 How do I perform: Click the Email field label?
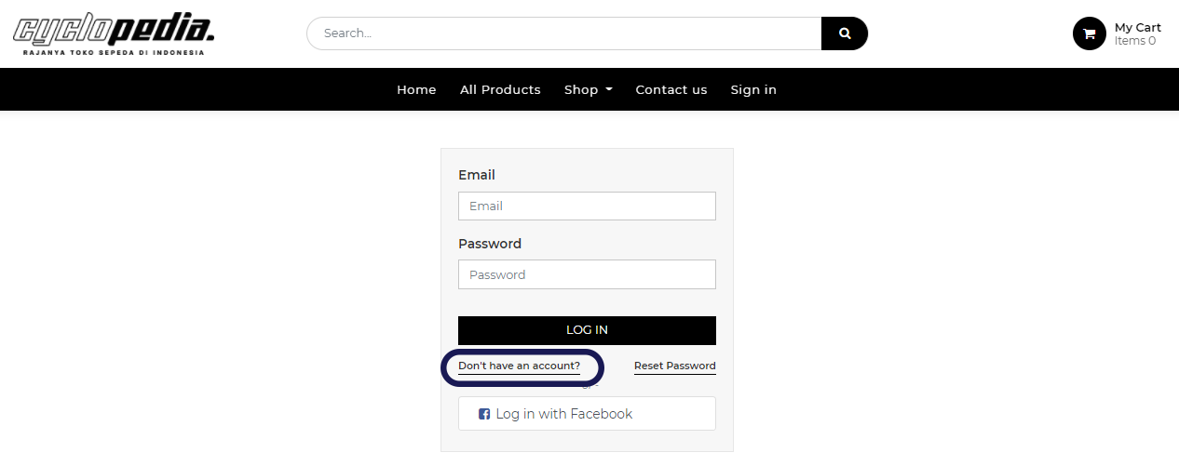[x=477, y=175]
